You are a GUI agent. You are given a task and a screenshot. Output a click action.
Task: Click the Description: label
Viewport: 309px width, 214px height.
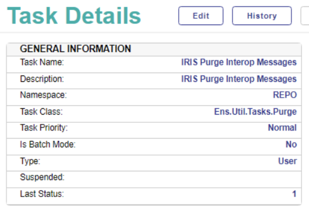click(x=42, y=79)
